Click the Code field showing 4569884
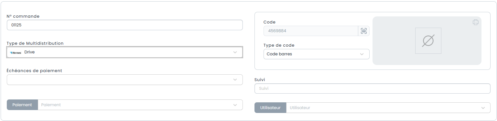 coord(311,31)
